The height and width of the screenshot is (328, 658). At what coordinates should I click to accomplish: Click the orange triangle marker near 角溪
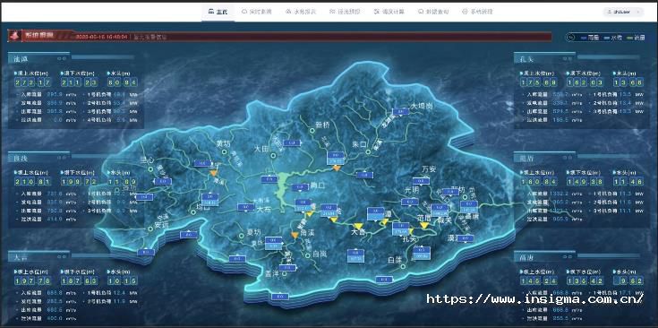coord(295,235)
